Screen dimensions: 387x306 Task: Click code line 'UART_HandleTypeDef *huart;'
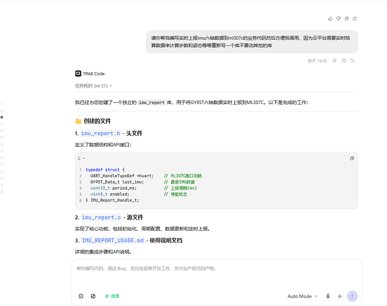point(122,176)
